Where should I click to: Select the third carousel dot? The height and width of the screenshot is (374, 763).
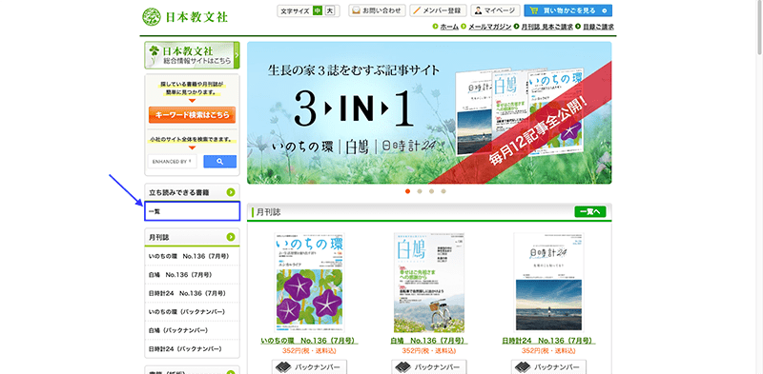(x=431, y=191)
